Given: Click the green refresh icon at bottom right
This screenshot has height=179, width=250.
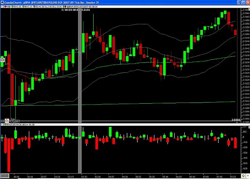Looking at the screenshot, I should point(243,176).
